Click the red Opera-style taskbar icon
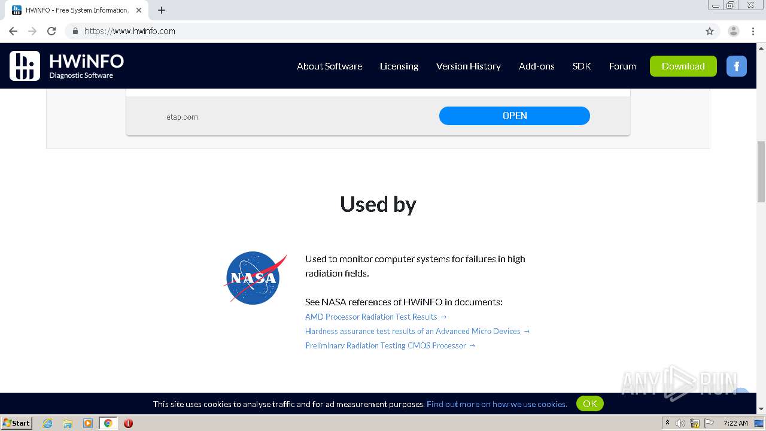Viewport: 766px width, 431px height. coord(128,423)
